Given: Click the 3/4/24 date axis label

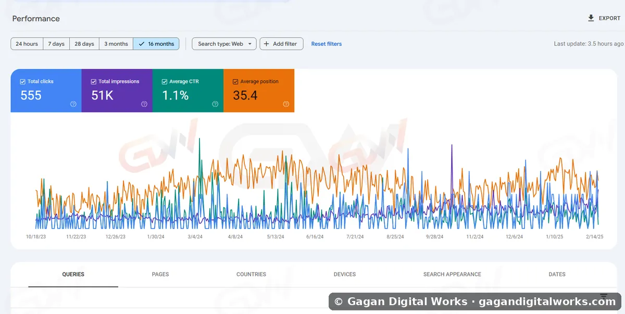Looking at the screenshot, I should point(195,236).
